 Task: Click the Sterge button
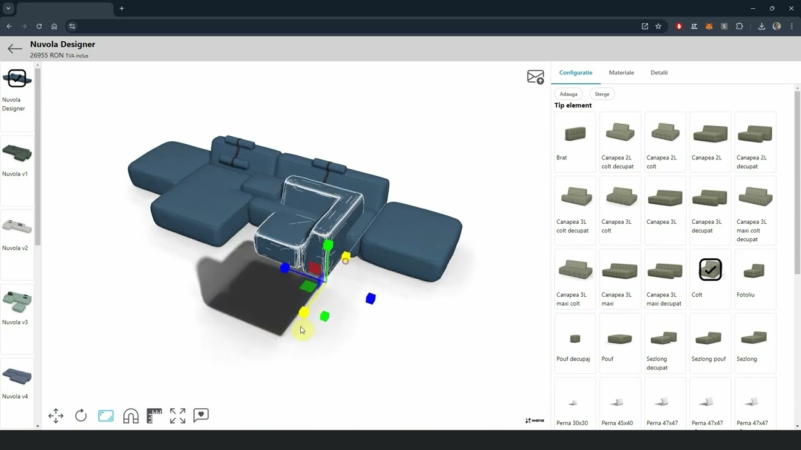pos(602,94)
